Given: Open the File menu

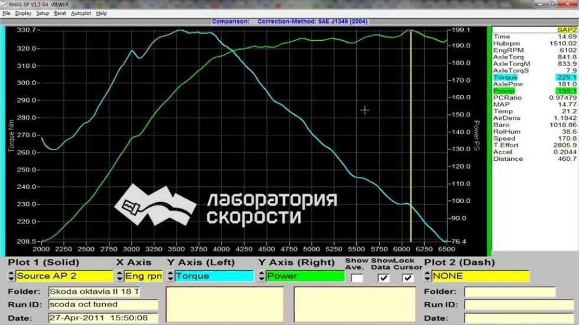Looking at the screenshot, I should tap(6, 13).
